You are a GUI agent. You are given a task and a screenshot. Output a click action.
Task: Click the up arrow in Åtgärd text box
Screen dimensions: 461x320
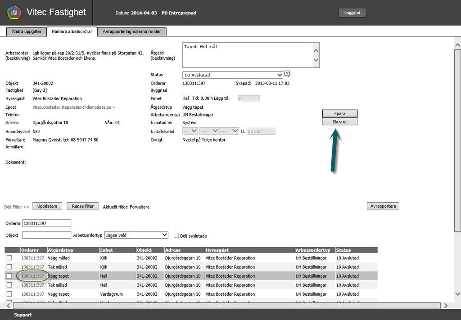(x=316, y=51)
